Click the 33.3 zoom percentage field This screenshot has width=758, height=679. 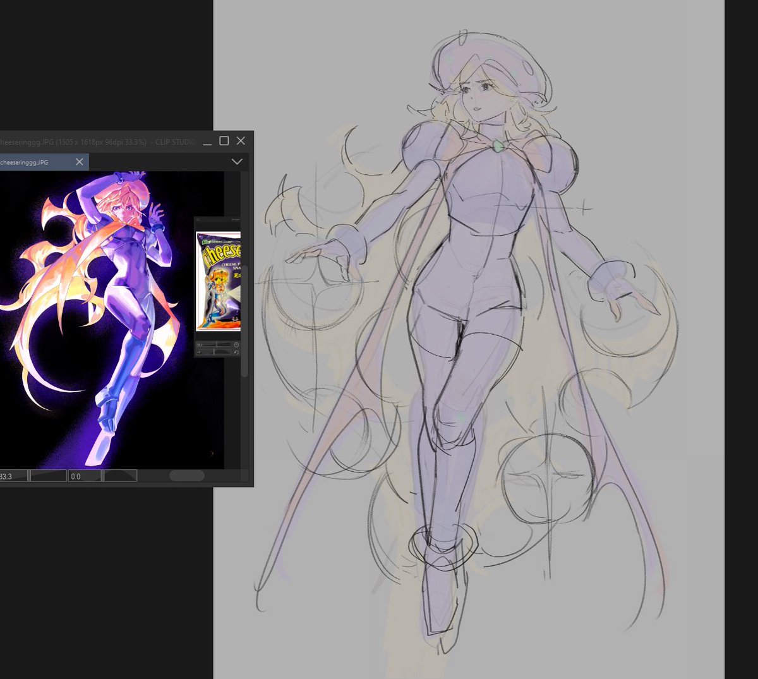(13, 476)
